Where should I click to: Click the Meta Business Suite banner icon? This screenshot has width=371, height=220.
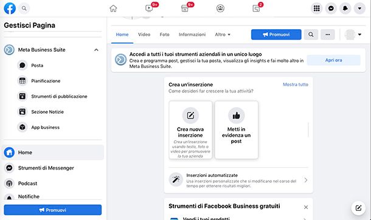tap(120, 60)
